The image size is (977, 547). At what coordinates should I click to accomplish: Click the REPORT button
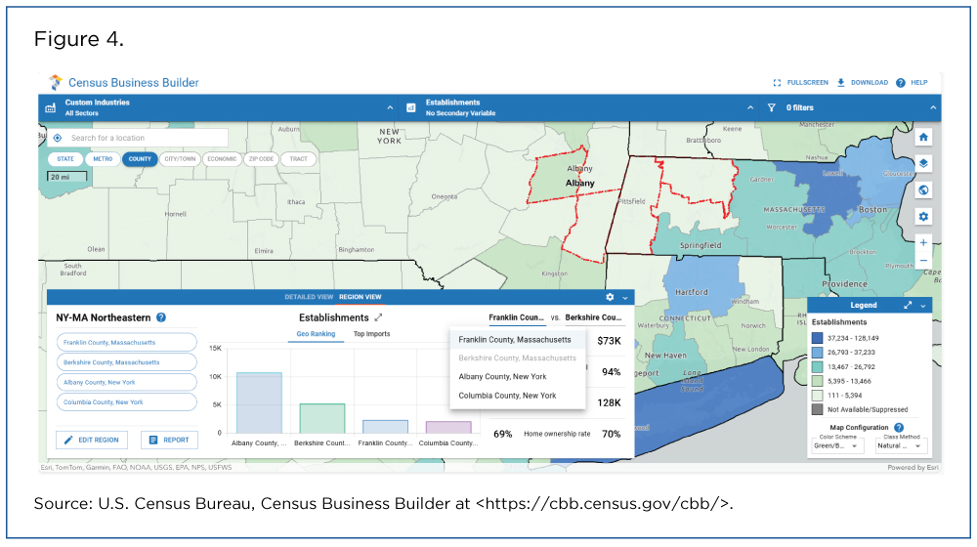[169, 440]
